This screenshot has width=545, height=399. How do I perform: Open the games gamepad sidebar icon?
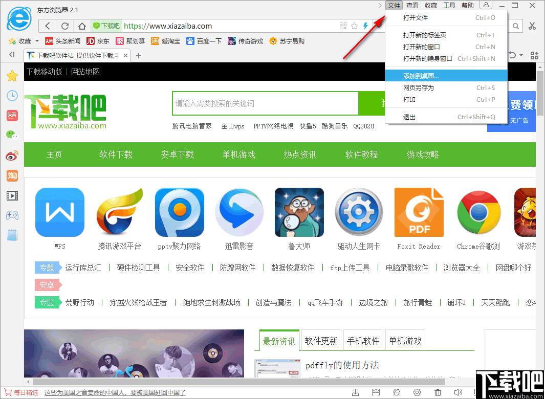pyautogui.click(x=12, y=215)
